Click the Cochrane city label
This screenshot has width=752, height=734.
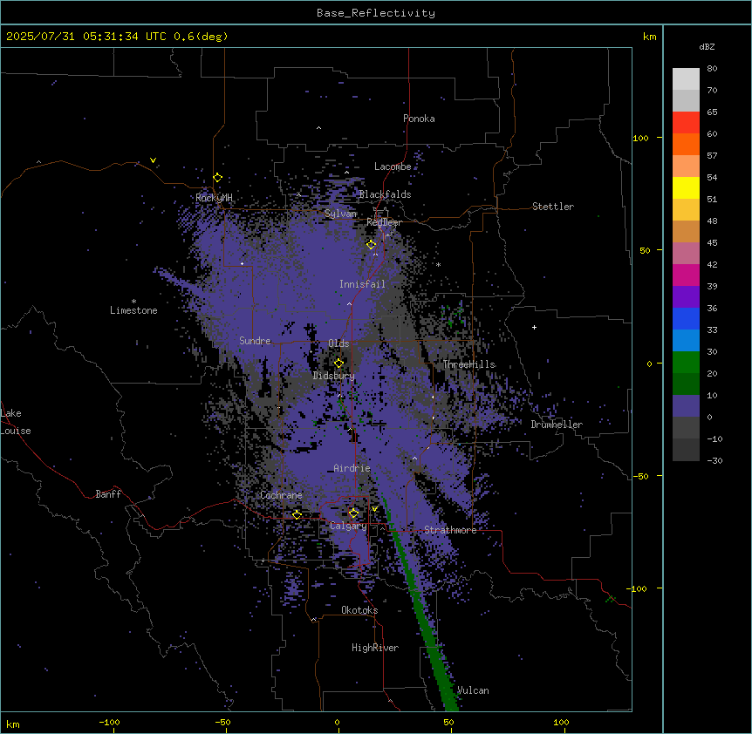tap(281, 495)
